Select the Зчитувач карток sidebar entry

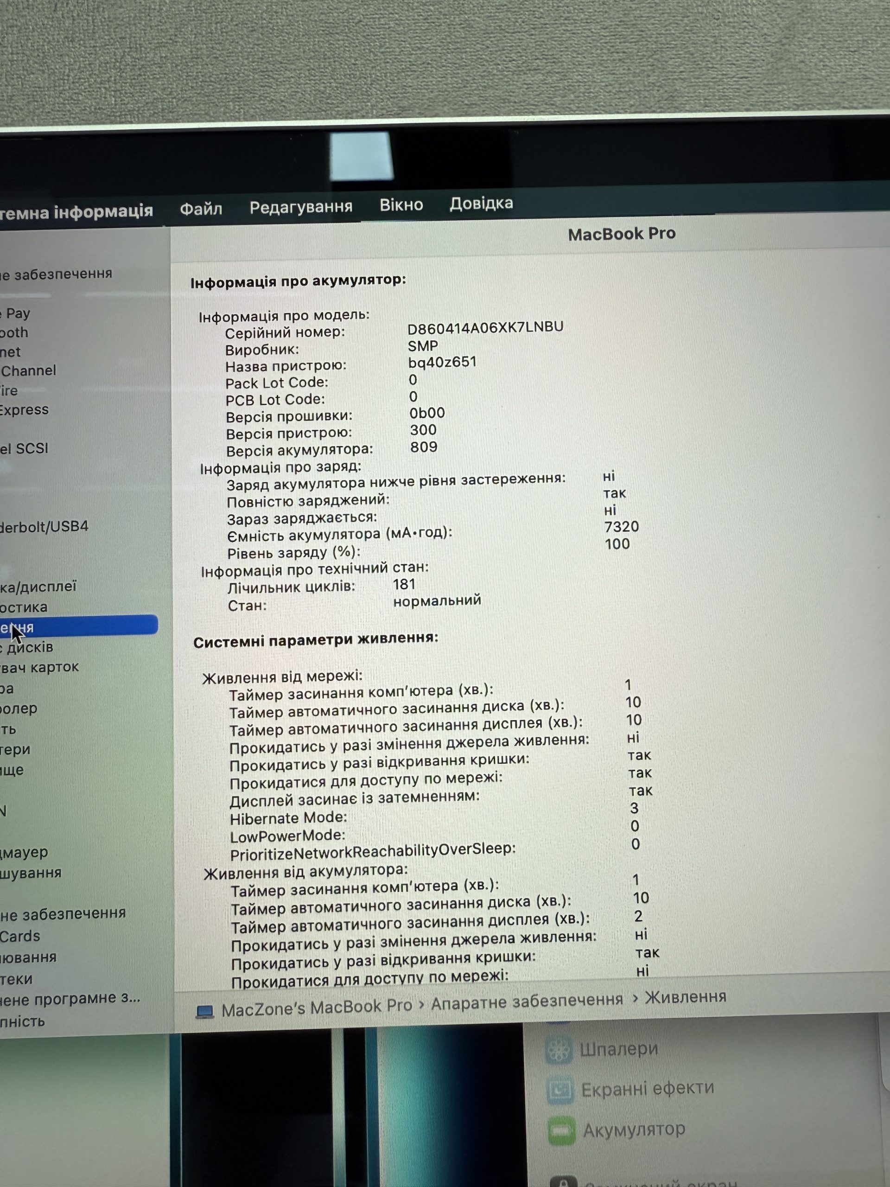39,668
